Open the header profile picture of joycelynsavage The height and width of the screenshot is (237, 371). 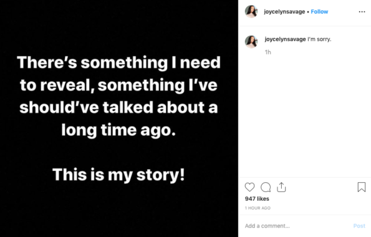pos(251,12)
